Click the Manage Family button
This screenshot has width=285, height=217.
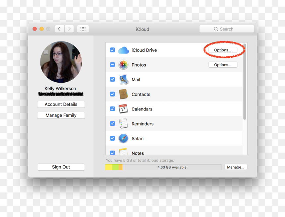click(61, 115)
